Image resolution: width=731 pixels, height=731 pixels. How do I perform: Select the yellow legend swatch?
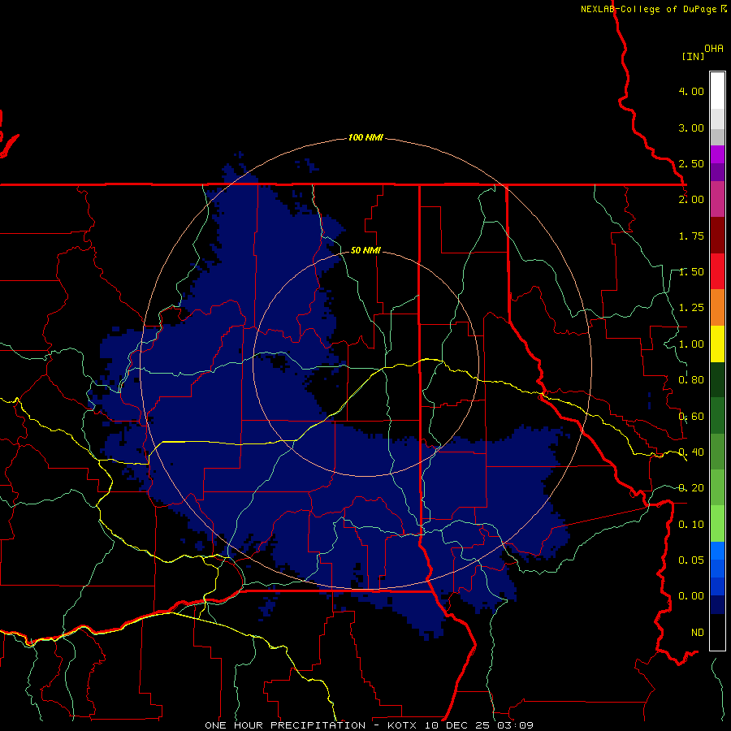[717, 344]
